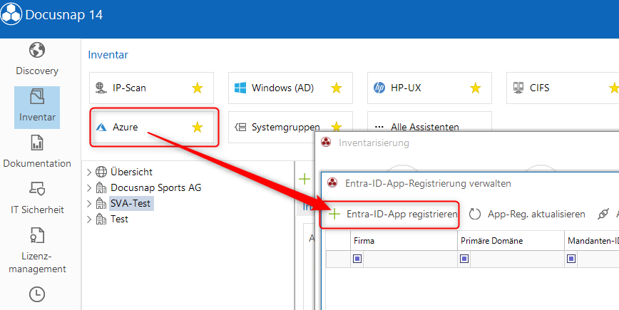Toggle favorite star on Windows (AD)
619x310 pixels.
point(337,88)
